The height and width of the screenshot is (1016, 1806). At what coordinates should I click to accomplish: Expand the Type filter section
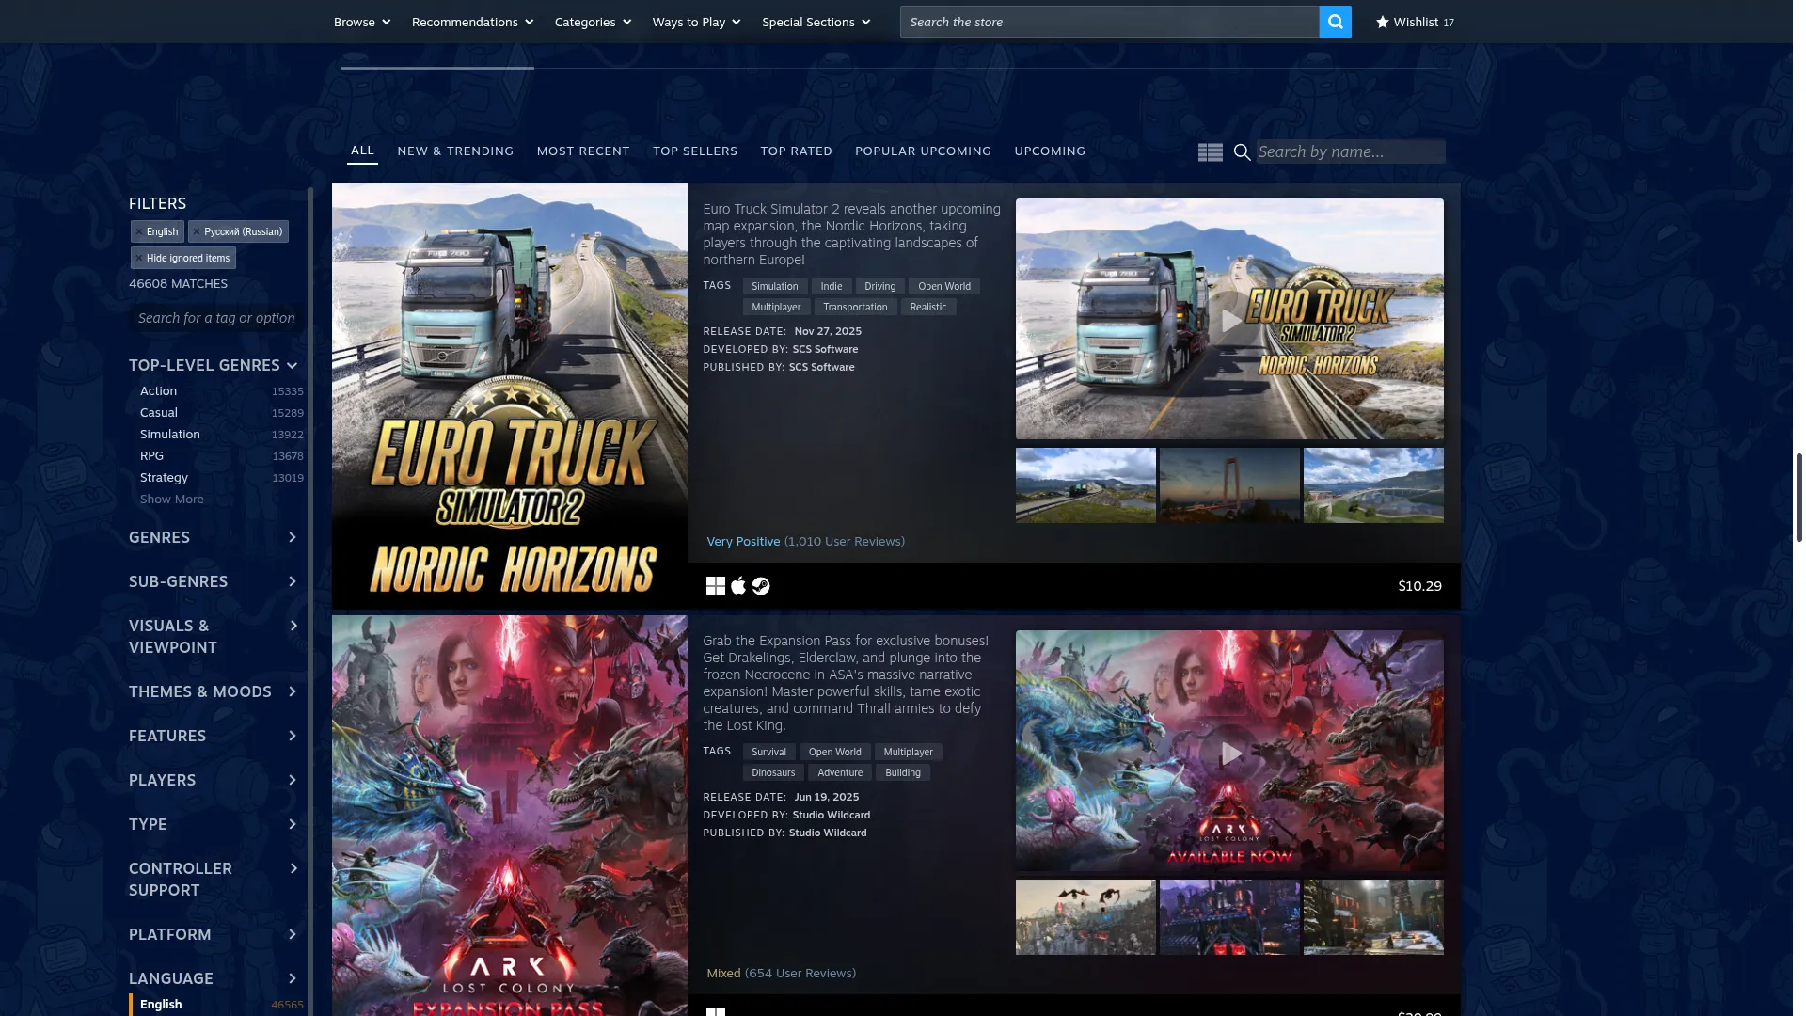click(214, 824)
